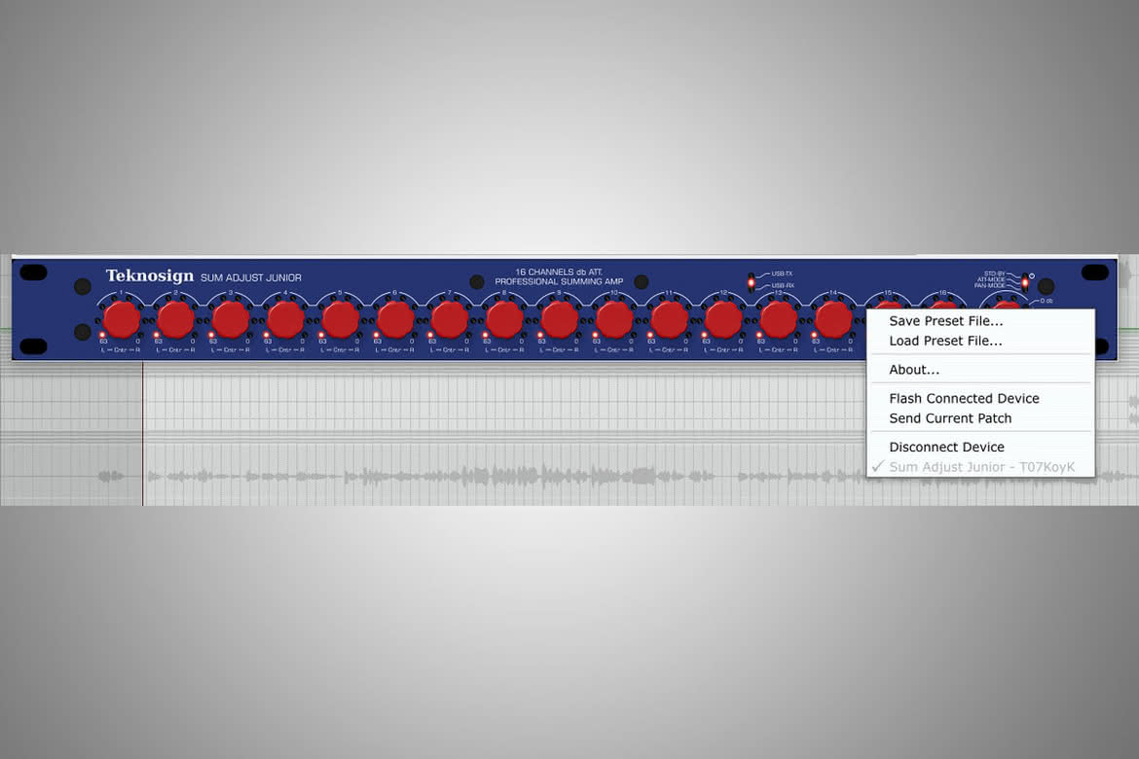Click the channel 3 red knob
Screen dimensions: 1139x759
[231, 319]
